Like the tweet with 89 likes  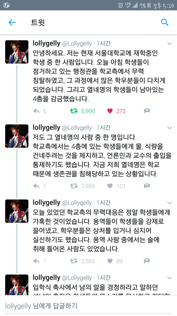pos(110,261)
